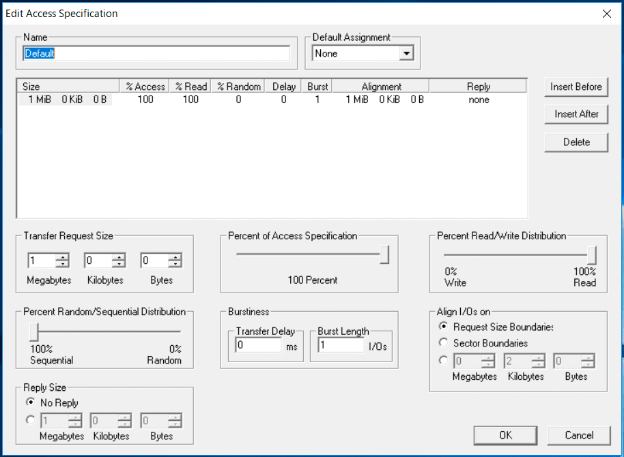Select the custom reply size radio button

pos(30,419)
